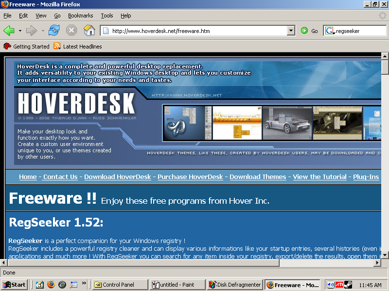Open the Back button history dropdown arrow
This screenshot has height=291, width=389.
20,31
